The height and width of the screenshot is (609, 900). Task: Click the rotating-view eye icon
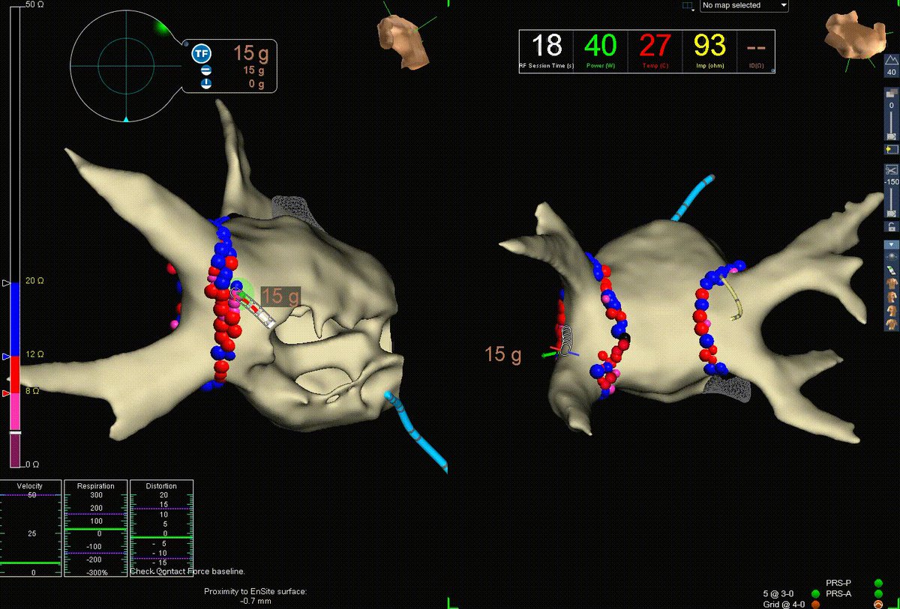pos(891,257)
